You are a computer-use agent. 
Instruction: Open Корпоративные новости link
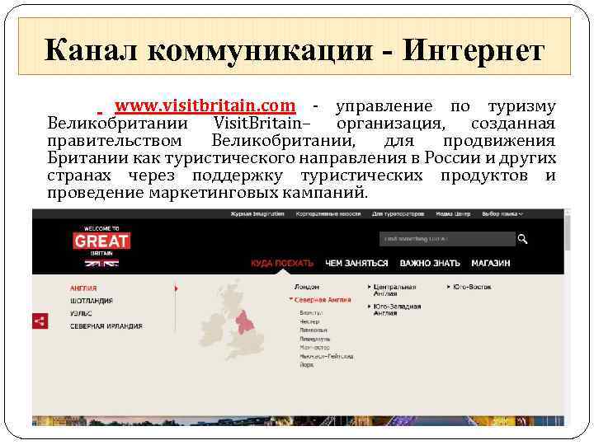(328, 213)
